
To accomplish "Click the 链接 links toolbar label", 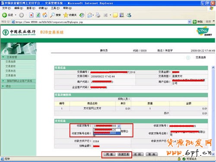I will (208, 22).
